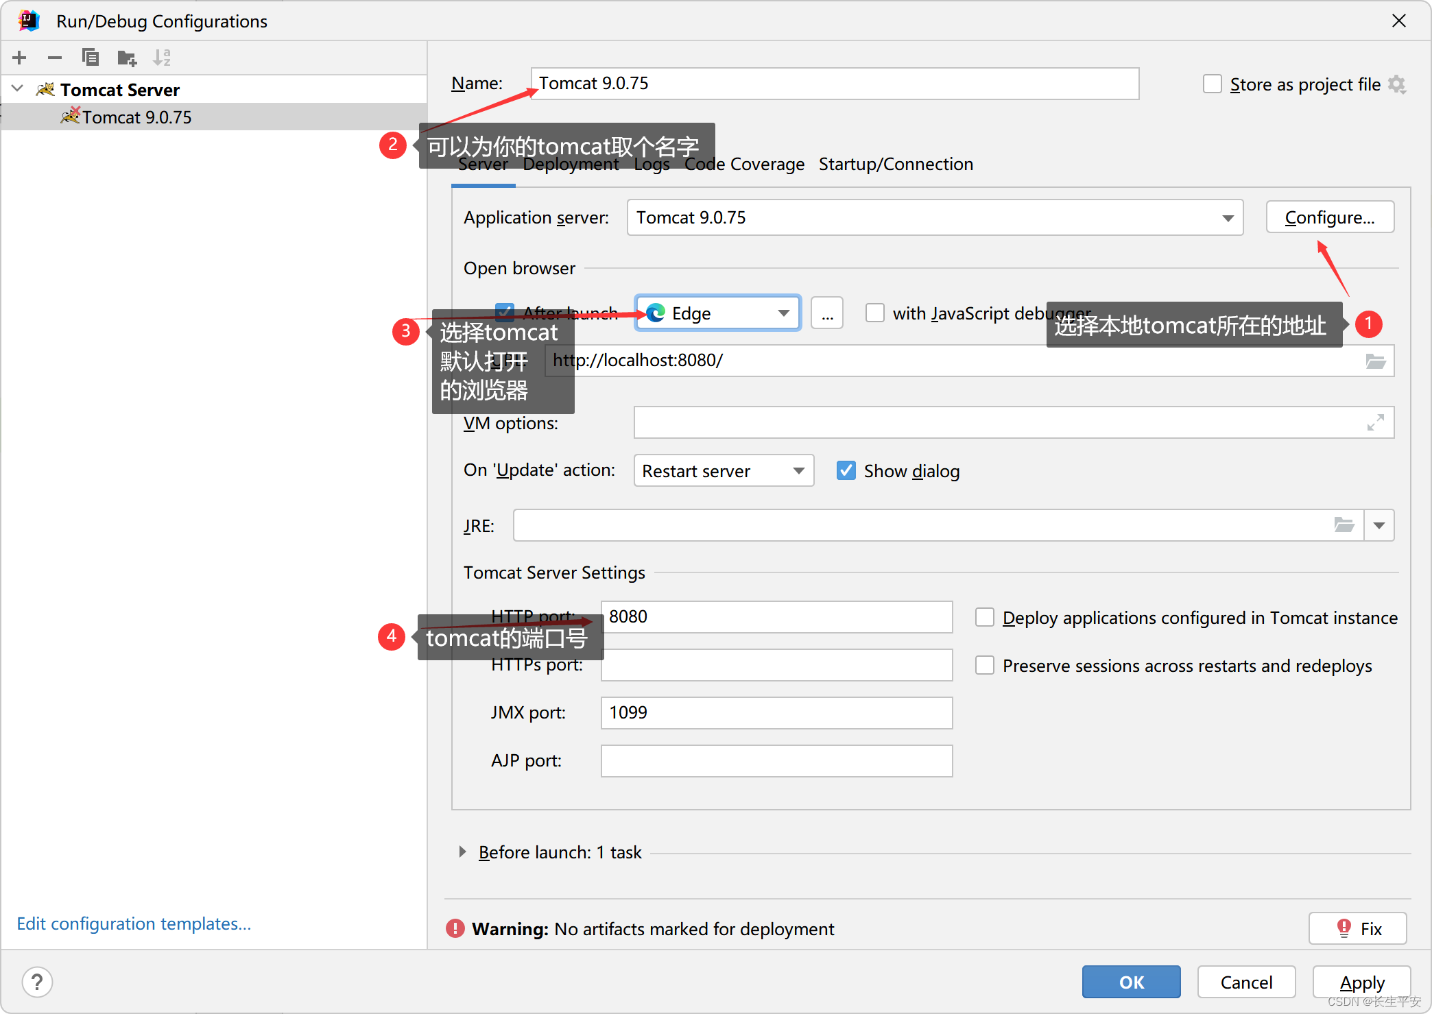The image size is (1432, 1014).
Task: Add a new configuration with the plus icon
Action: (19, 58)
